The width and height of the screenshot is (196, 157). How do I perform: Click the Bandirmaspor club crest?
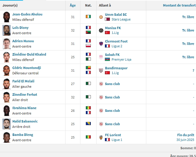[x=101, y=70]
